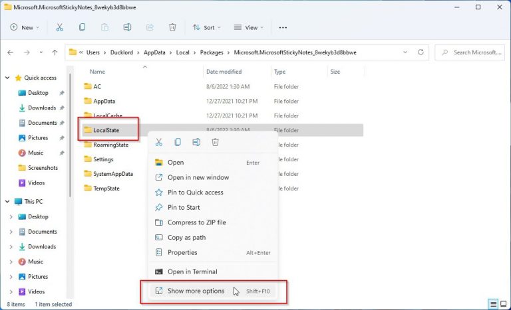The height and width of the screenshot is (310, 511).
Task: Click the Search Microsoft input box
Action: click(470, 52)
